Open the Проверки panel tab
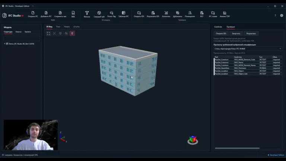Screen dimensions: 286x161 point(231,27)
